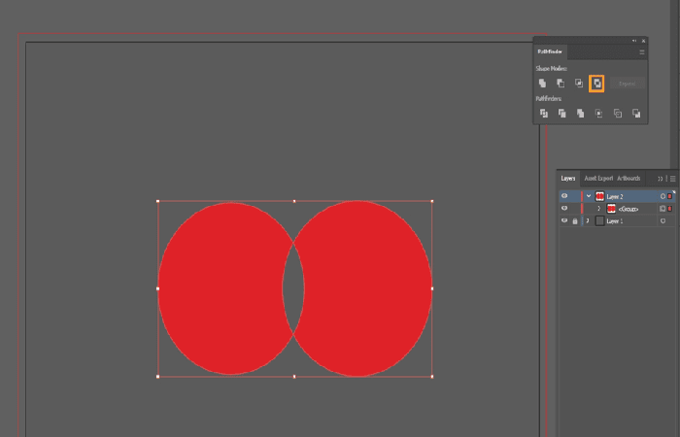Expand the Group sublayer arrow

click(599, 209)
